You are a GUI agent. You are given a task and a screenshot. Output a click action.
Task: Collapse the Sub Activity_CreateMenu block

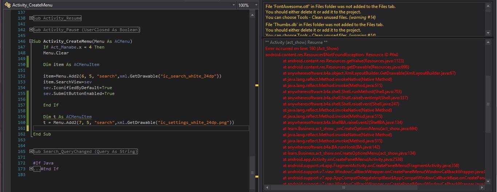click(31, 41)
